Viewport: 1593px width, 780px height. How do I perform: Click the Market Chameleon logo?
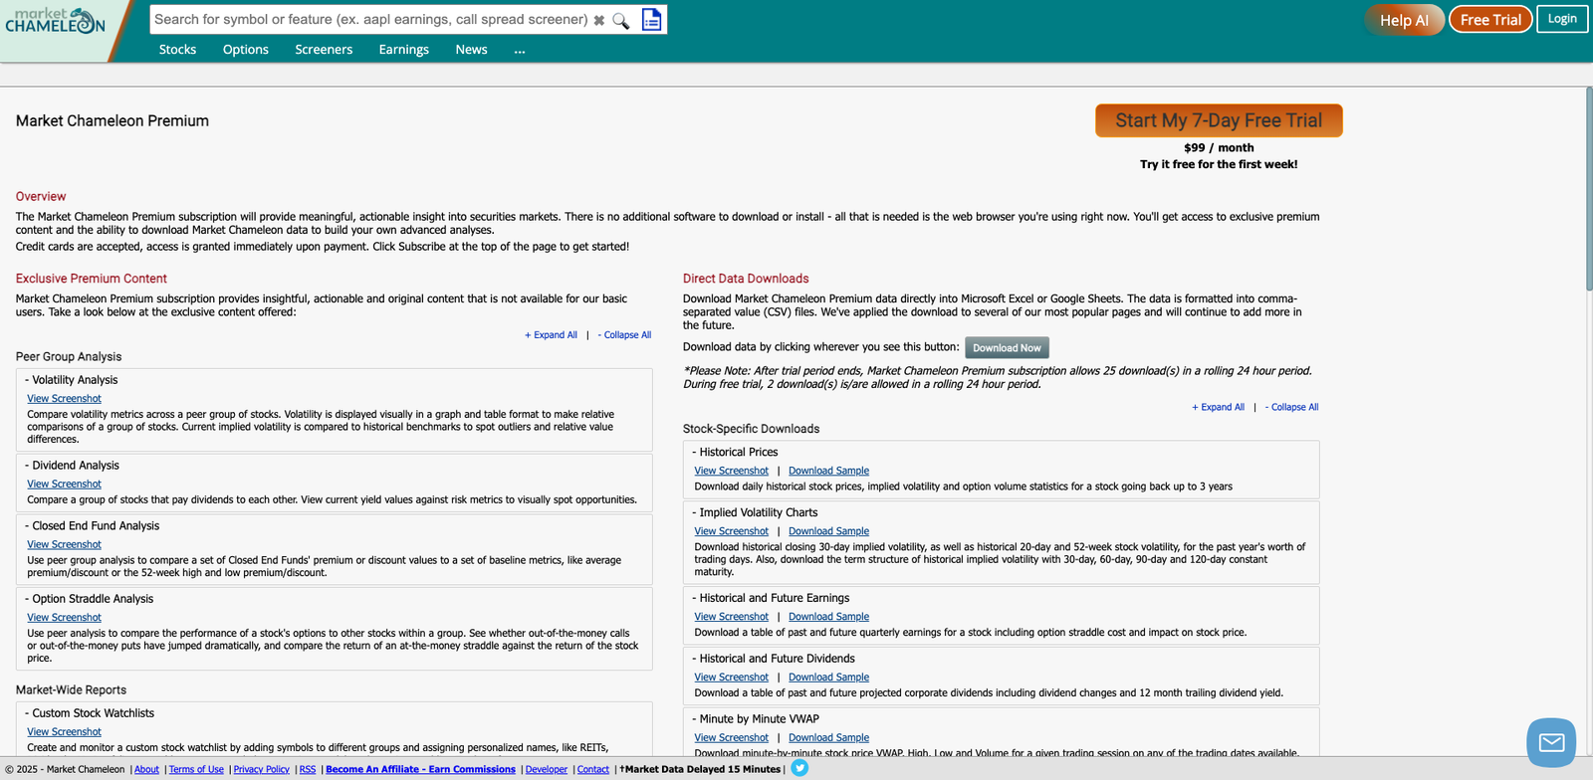tap(55, 21)
